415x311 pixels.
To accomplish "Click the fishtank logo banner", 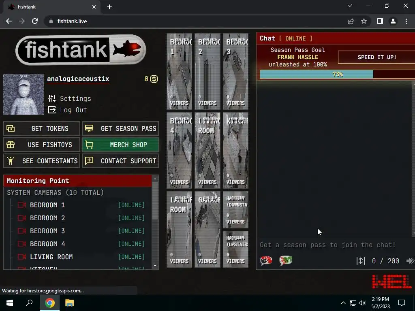I will tap(81, 49).
